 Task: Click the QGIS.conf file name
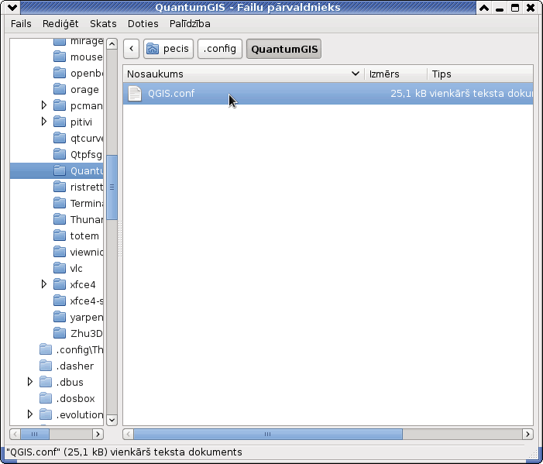click(x=171, y=94)
